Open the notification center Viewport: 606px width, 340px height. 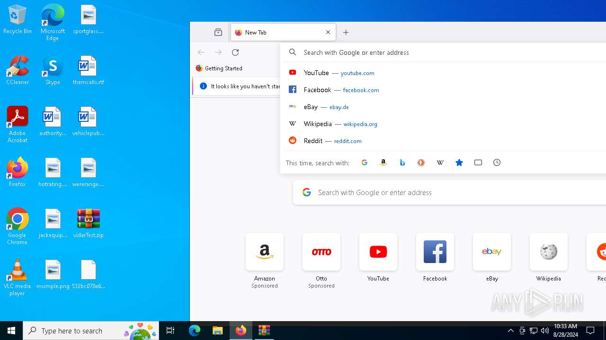pos(590,331)
